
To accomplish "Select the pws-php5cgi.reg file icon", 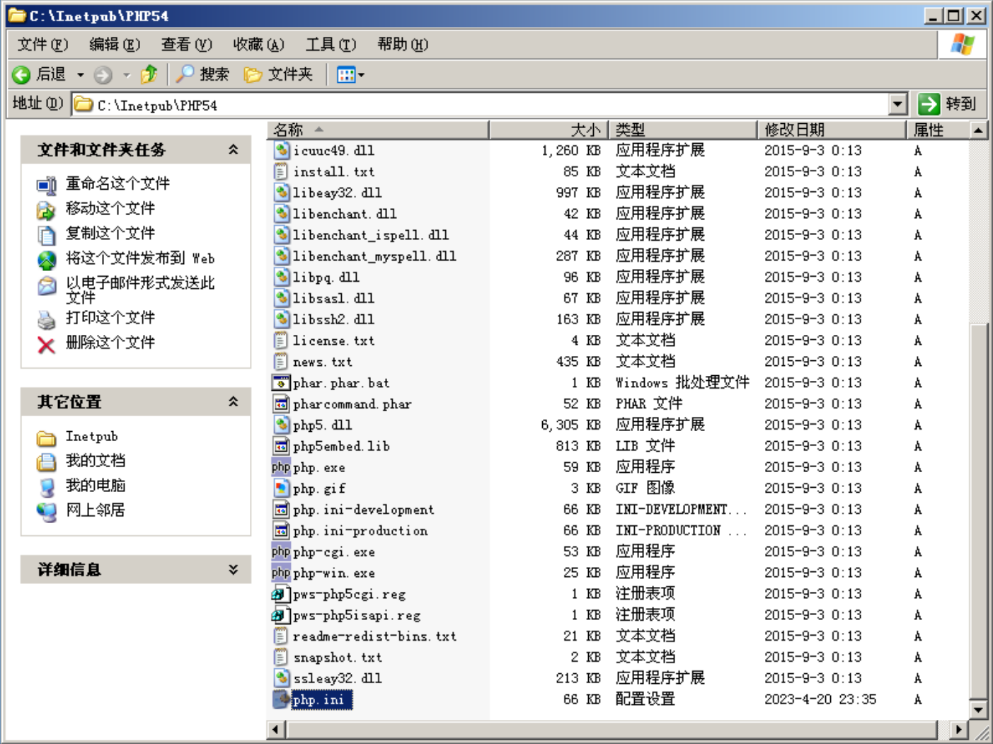I will 281,594.
